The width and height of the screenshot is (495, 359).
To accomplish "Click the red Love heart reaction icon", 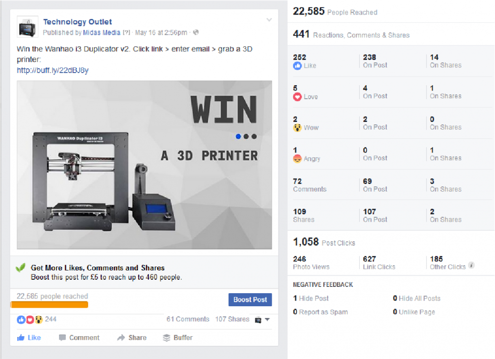I will [x=297, y=97].
